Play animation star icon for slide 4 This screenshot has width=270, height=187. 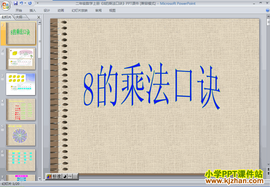point(2,105)
